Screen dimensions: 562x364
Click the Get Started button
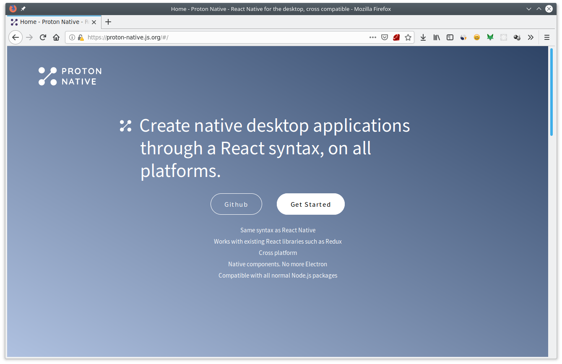coord(310,204)
